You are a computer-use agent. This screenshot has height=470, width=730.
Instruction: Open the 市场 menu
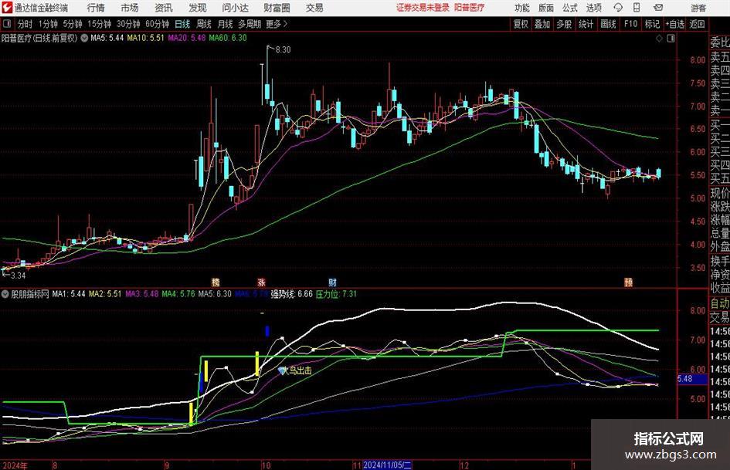[x=130, y=8]
